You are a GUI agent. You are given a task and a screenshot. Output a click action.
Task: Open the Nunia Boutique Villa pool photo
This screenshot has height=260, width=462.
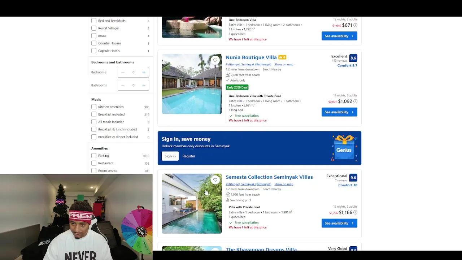click(192, 84)
